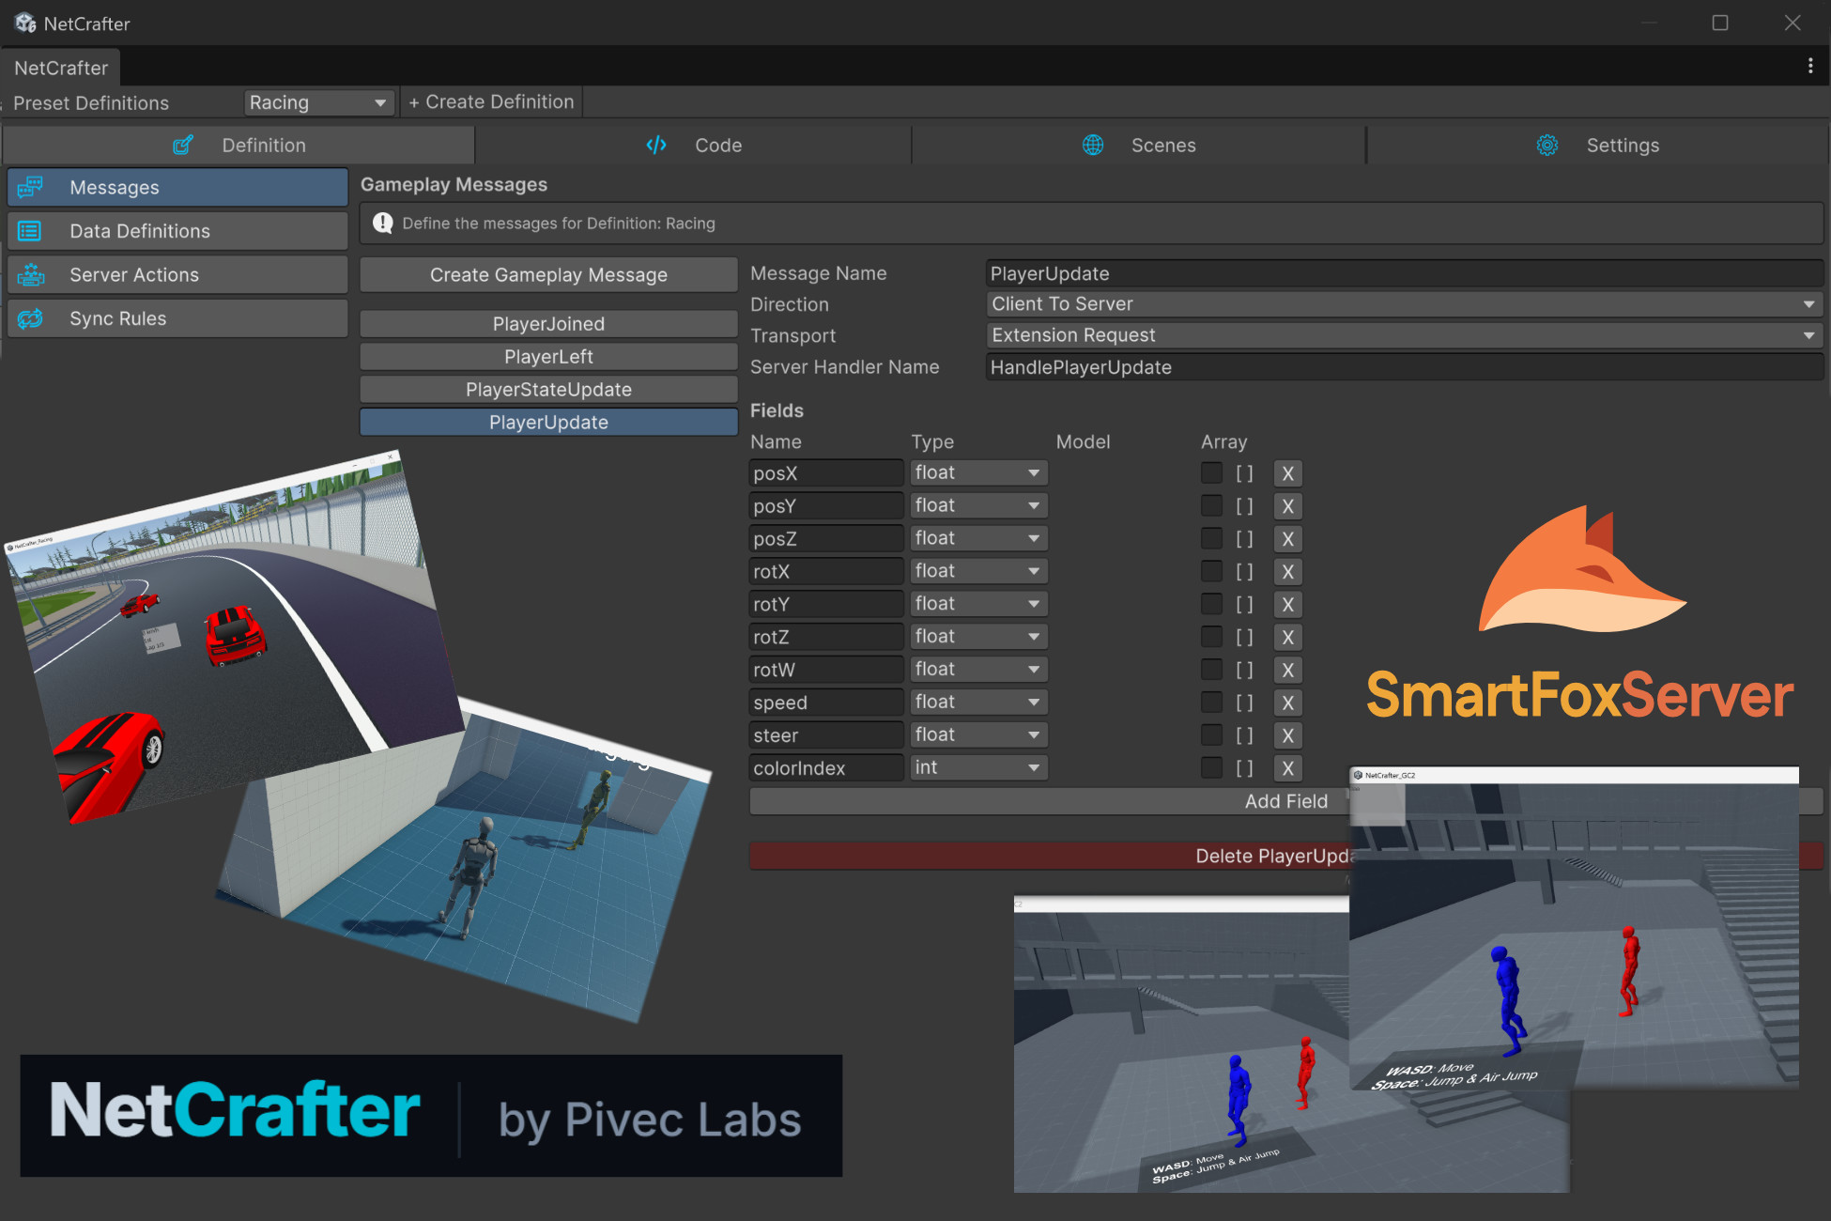1831x1221 pixels.
Task: Toggle the Array checkbox for posY
Action: tap(1212, 505)
